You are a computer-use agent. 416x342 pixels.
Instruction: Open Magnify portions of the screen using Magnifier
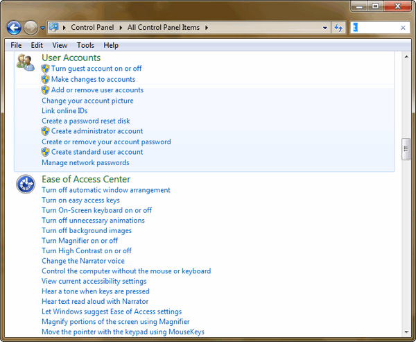click(x=116, y=322)
